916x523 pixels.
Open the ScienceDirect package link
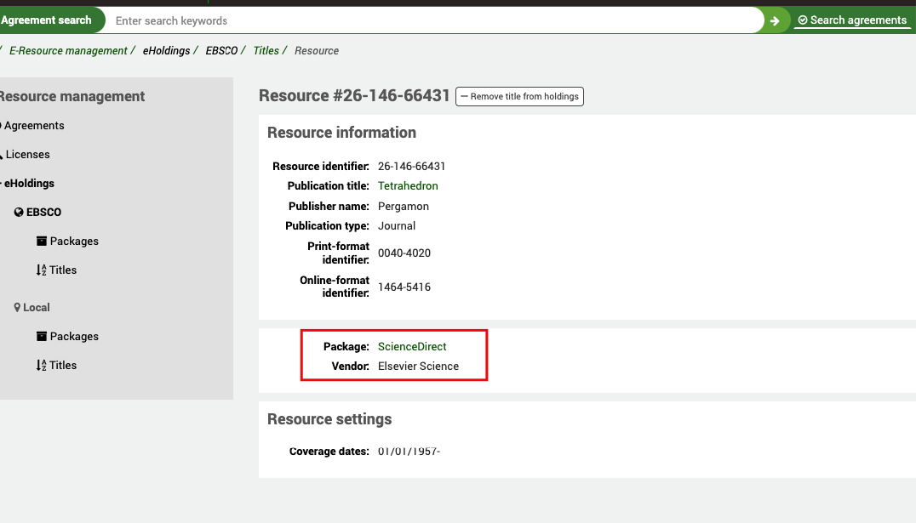(412, 346)
